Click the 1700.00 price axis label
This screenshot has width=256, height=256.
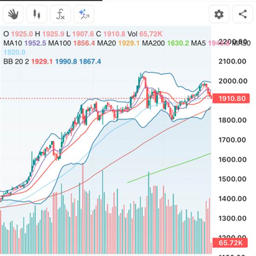[232, 140]
